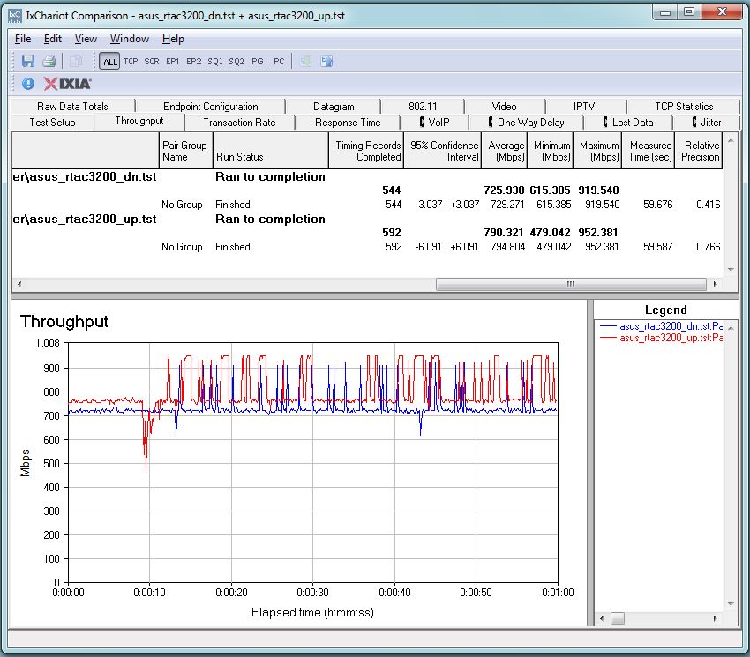The height and width of the screenshot is (657, 750).
Task: Switch to the 802.11 tab
Action: pos(423,106)
